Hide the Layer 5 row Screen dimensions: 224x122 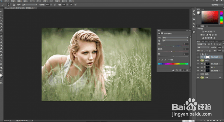click(x=198, y=60)
